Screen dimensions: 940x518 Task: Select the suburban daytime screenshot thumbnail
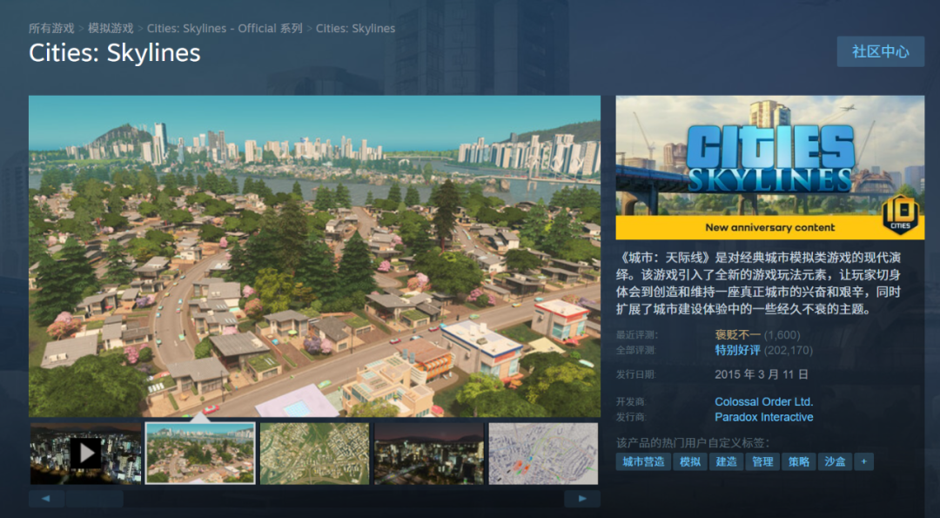click(x=200, y=454)
